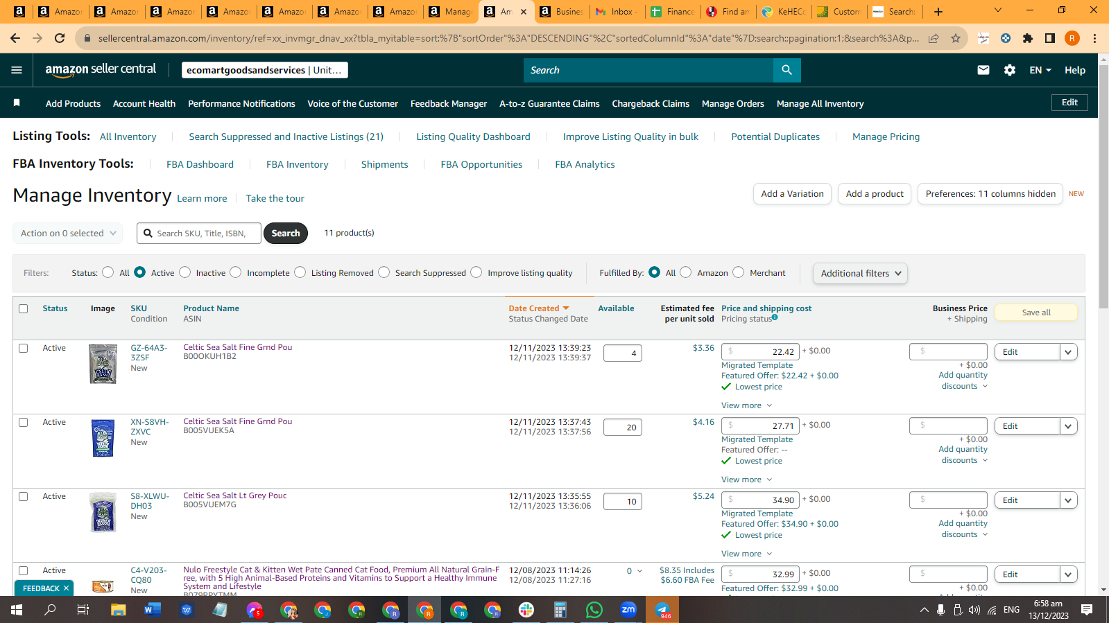The image size is (1109, 623).
Task: Bookmark this page with the star icon
Action: click(956, 38)
